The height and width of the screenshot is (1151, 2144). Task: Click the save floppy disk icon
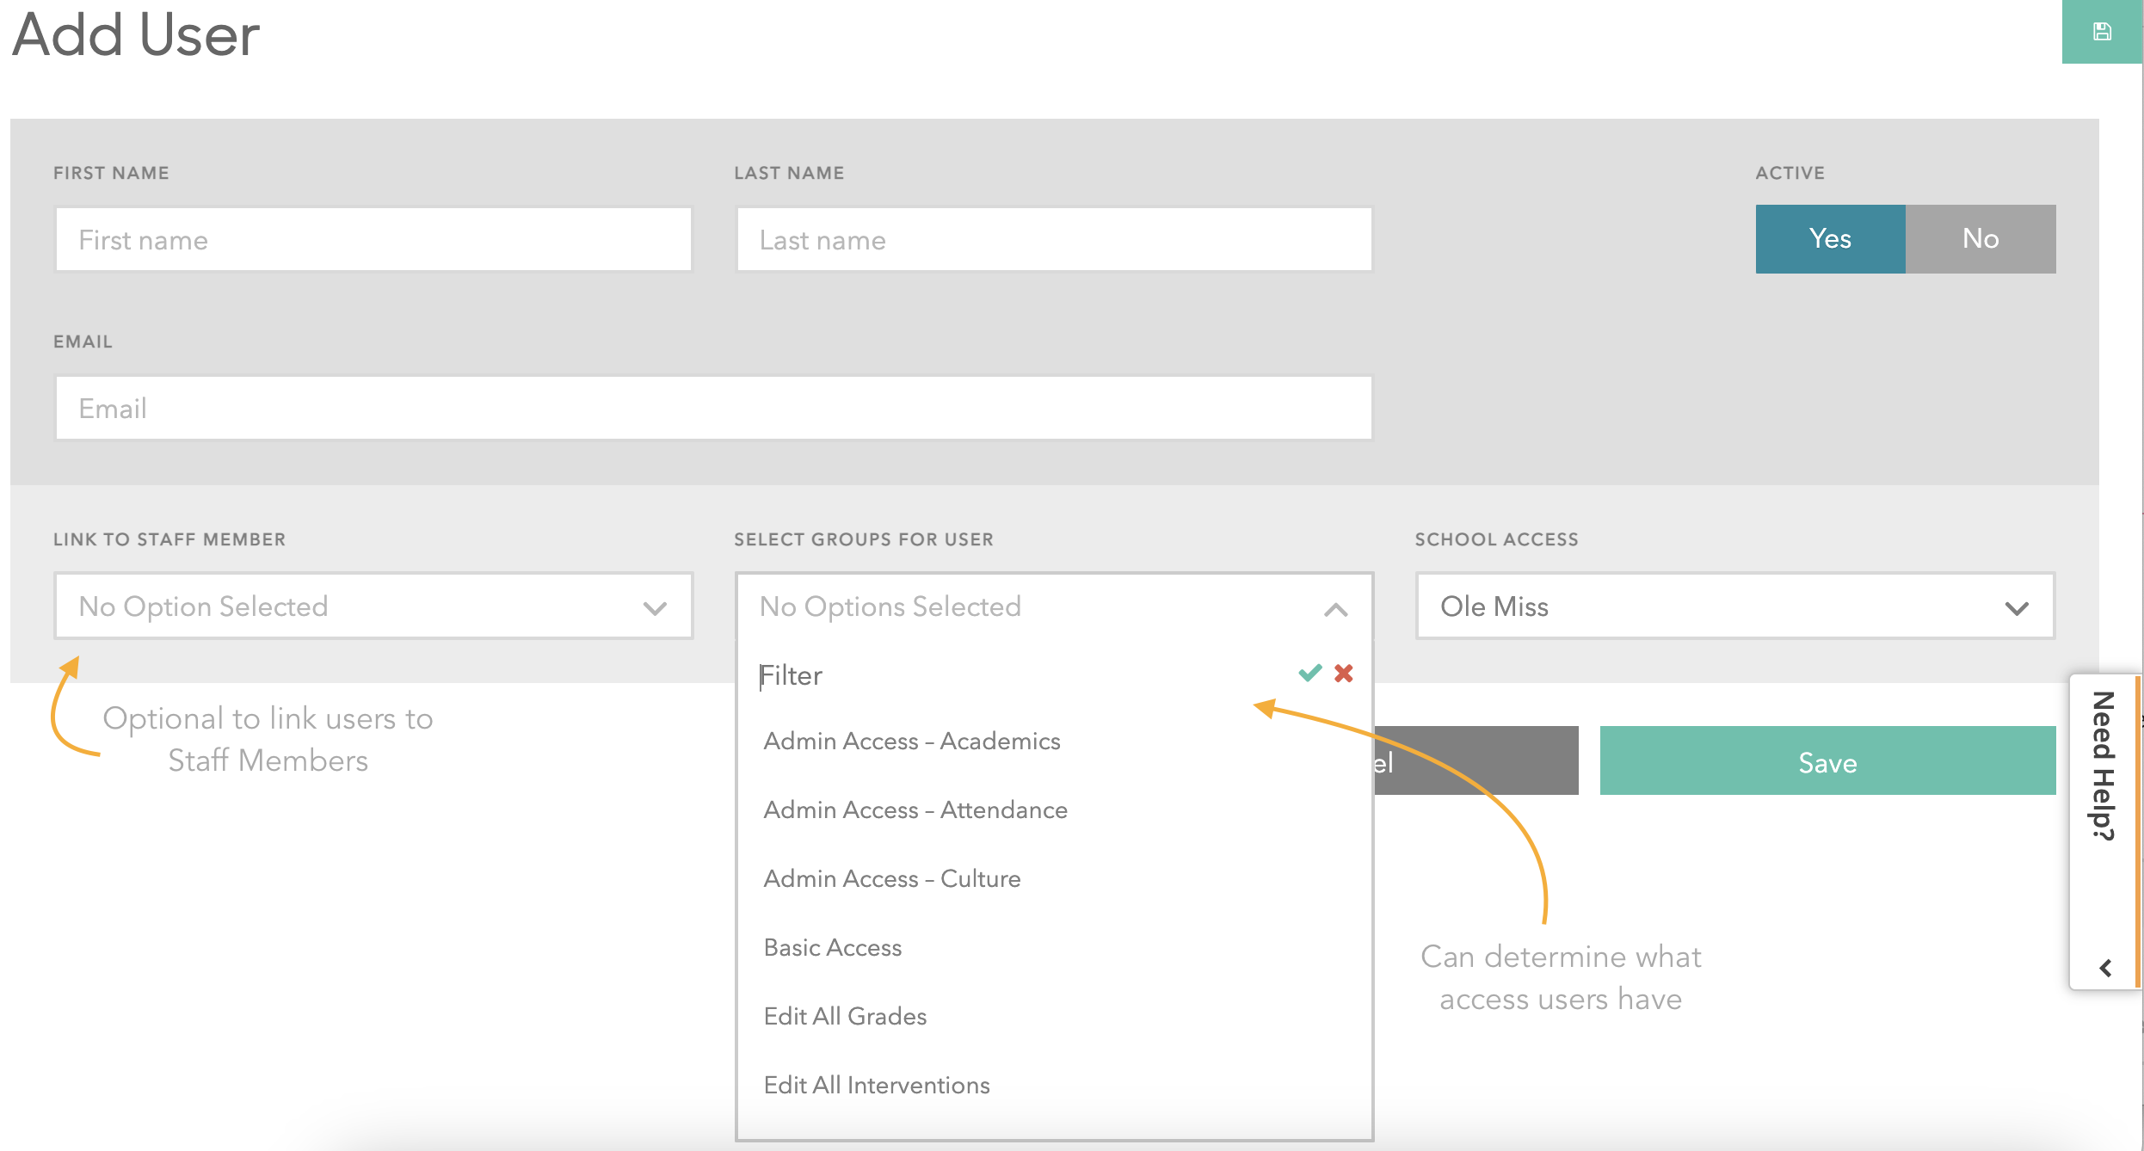point(2101,32)
